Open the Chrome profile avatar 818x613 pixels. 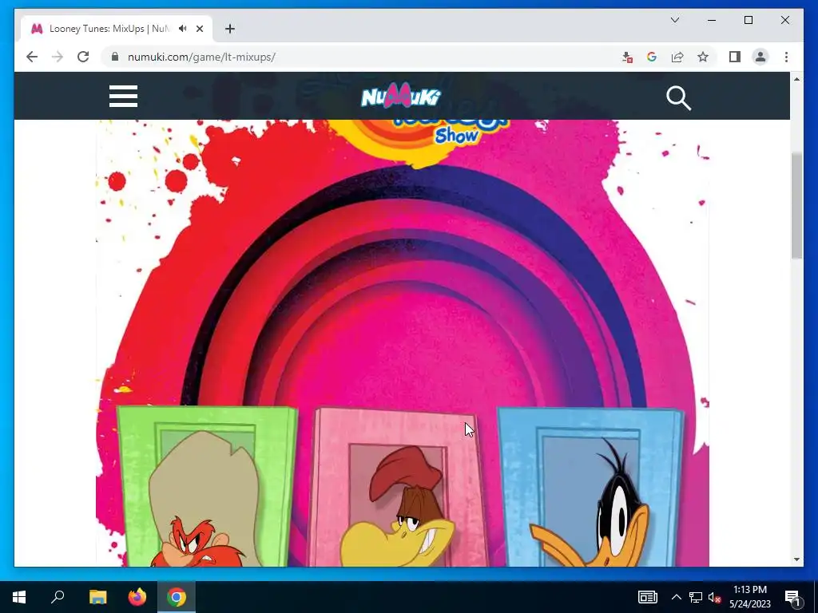760,57
